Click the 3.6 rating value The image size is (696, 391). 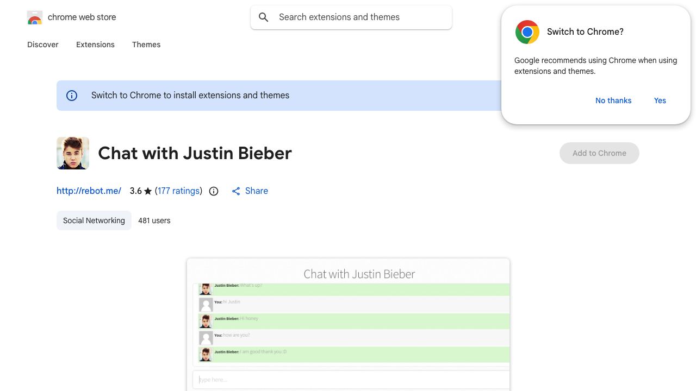click(x=135, y=191)
